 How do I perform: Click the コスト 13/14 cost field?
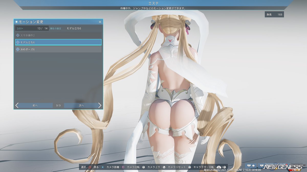tap(32, 28)
